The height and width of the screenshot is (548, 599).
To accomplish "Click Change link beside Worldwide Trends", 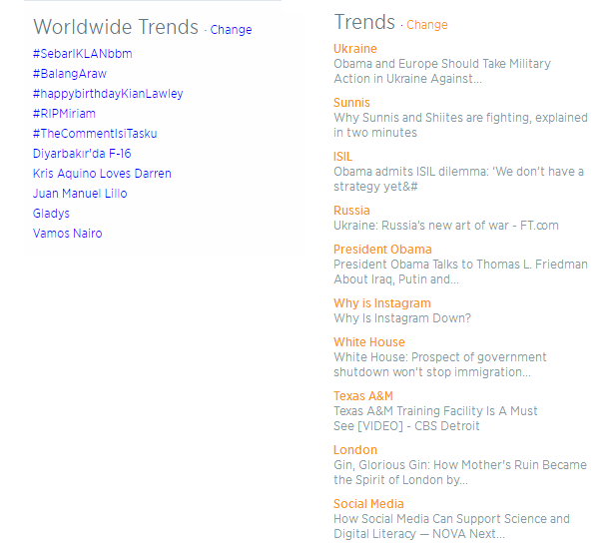I will point(231,30).
